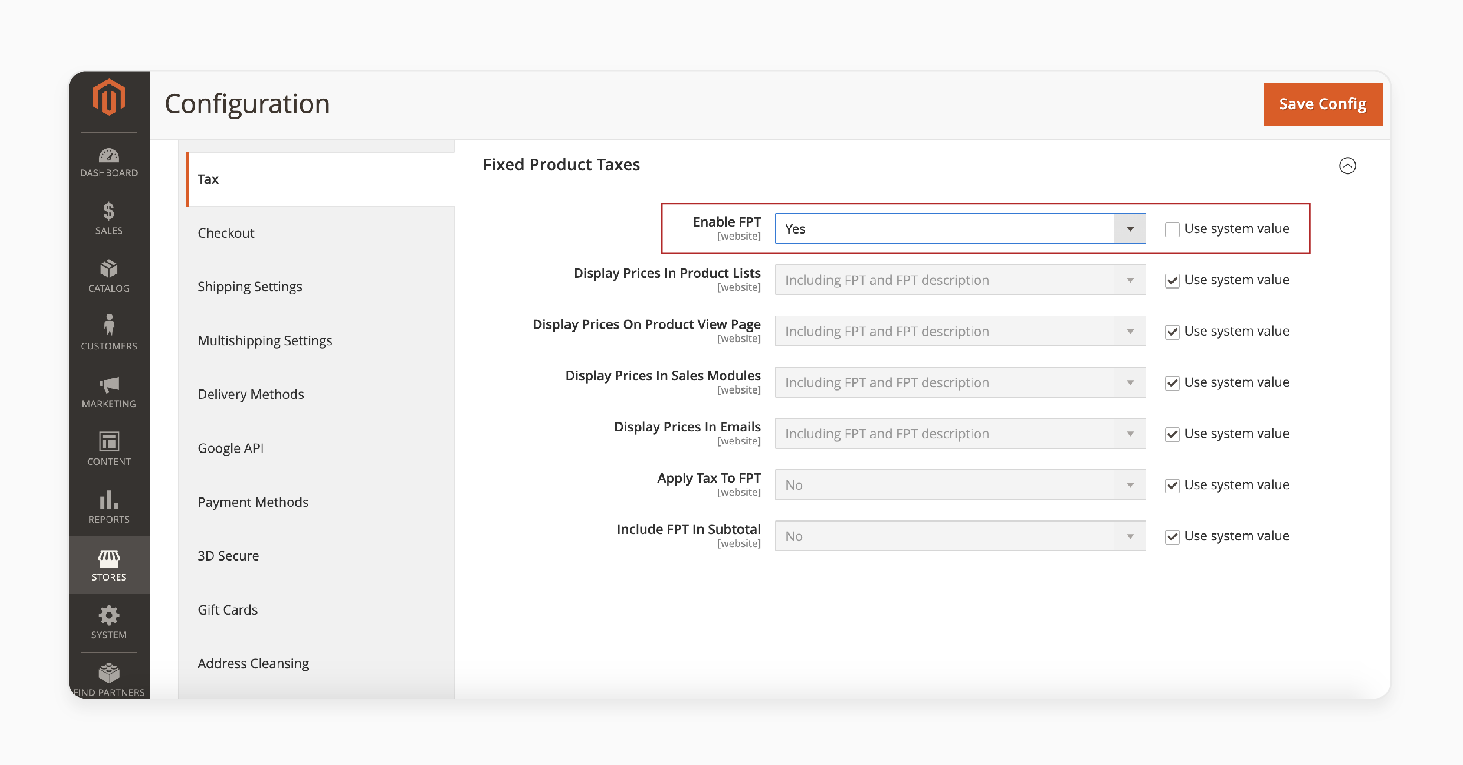Click the Enable FPT field label
The height and width of the screenshot is (765, 1463).
click(x=726, y=222)
